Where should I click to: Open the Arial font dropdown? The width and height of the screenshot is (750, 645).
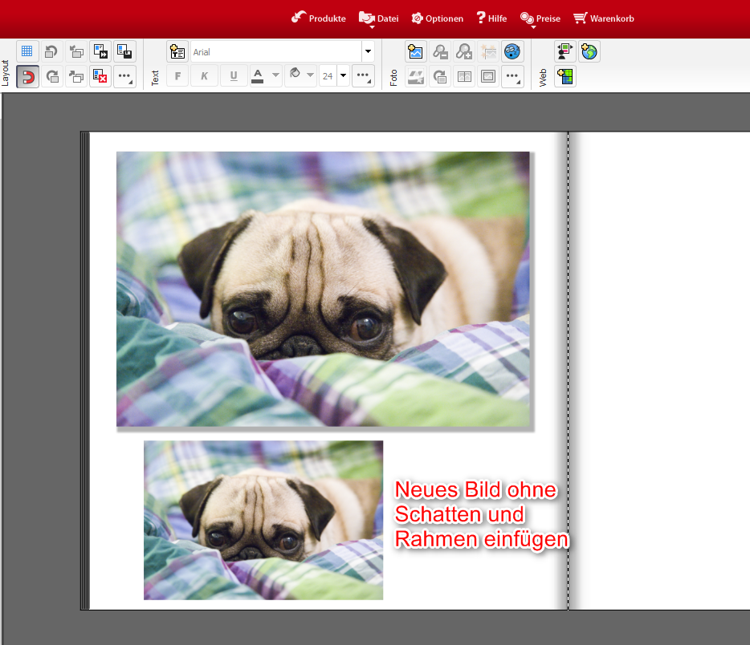[368, 51]
